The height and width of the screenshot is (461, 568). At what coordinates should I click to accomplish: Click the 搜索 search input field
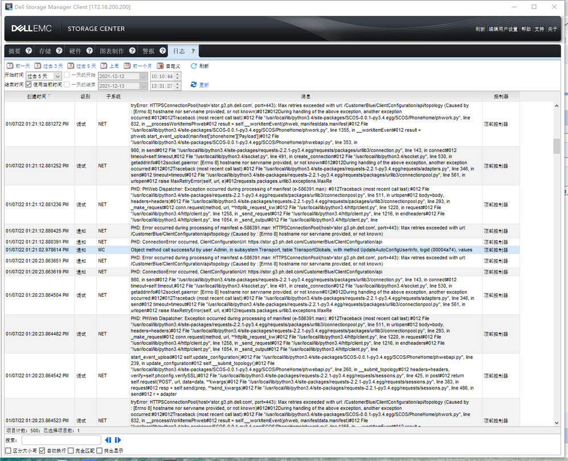[61, 440]
